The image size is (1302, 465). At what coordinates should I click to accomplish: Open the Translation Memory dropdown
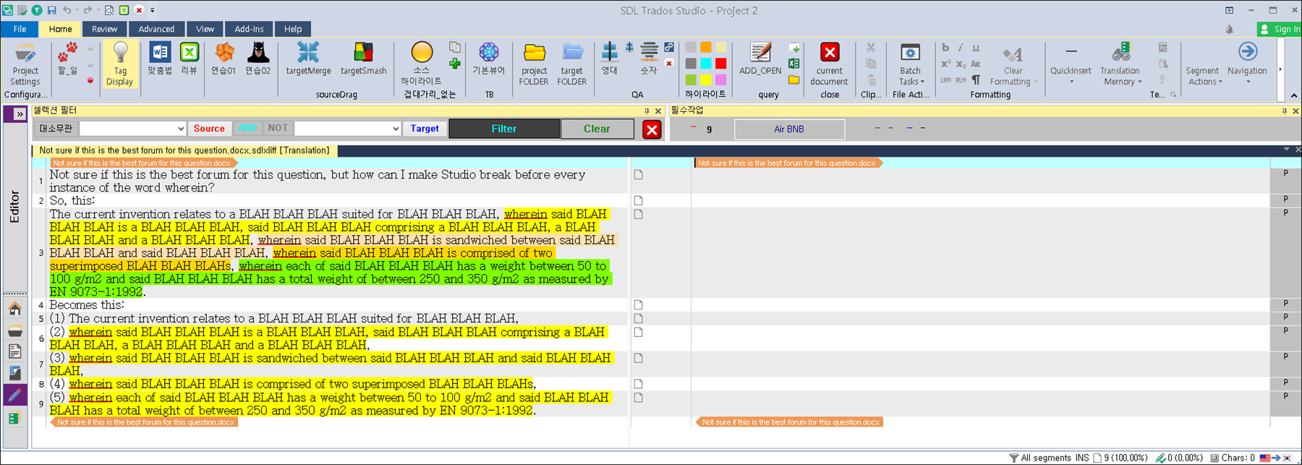(1120, 64)
